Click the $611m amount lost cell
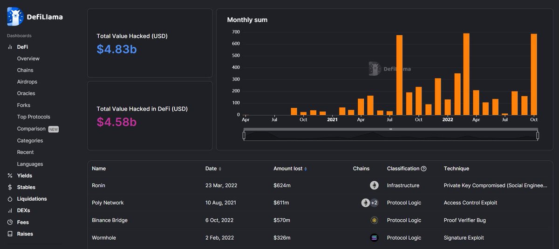559x249 pixels. 281,203
